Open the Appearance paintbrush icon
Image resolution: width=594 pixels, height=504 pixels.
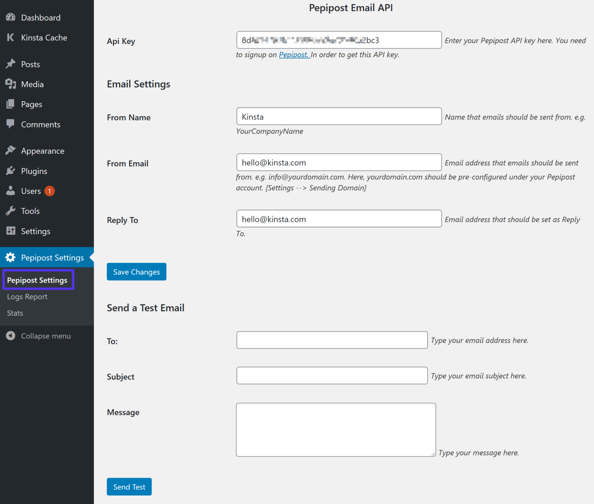10,151
